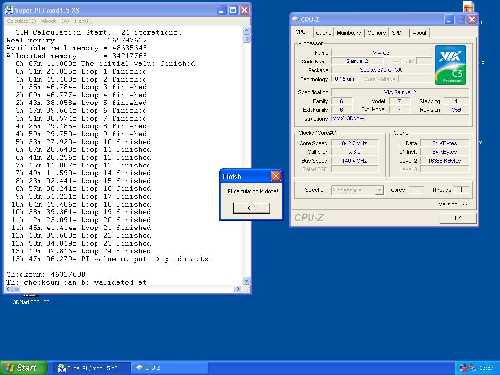Open the Help(H) menu in Super PI
The width and height of the screenshot is (500, 375).
click(x=83, y=21)
